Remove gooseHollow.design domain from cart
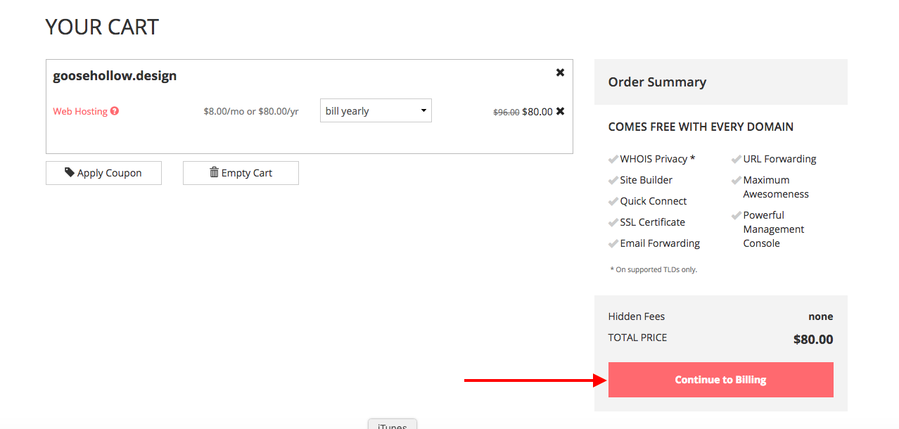899x429 pixels. [560, 72]
